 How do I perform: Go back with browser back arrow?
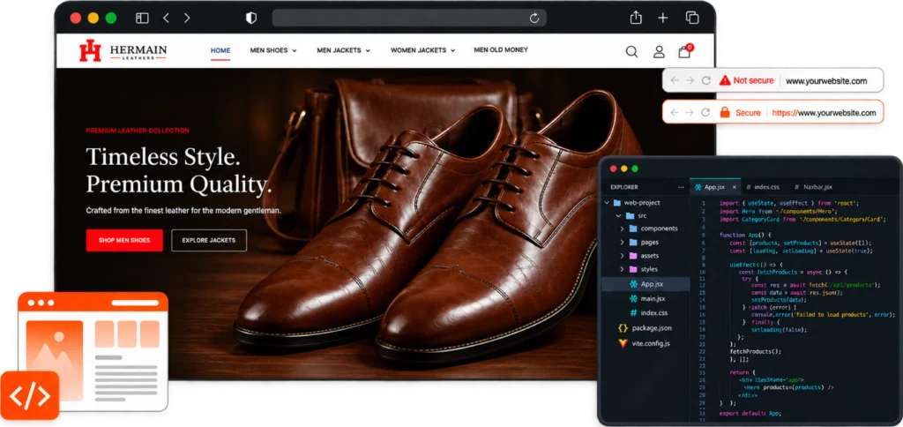(x=166, y=18)
